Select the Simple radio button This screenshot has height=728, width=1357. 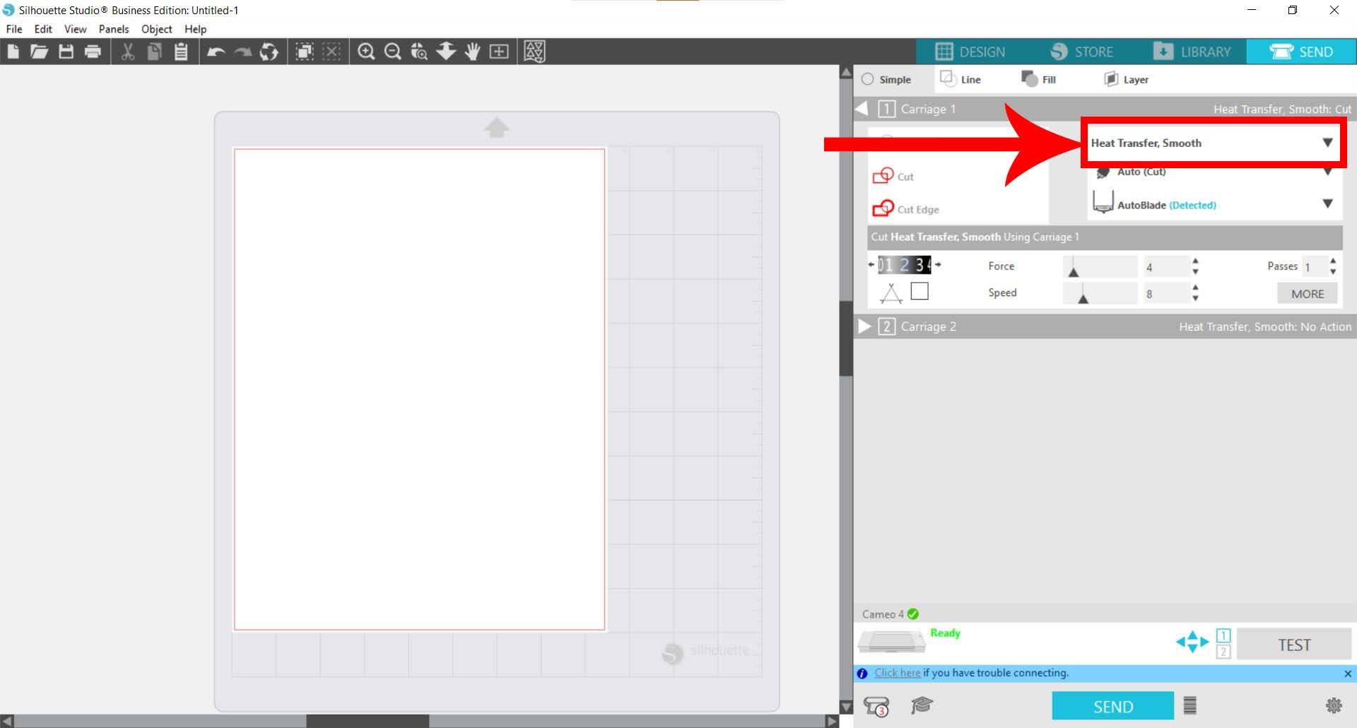[x=869, y=79]
